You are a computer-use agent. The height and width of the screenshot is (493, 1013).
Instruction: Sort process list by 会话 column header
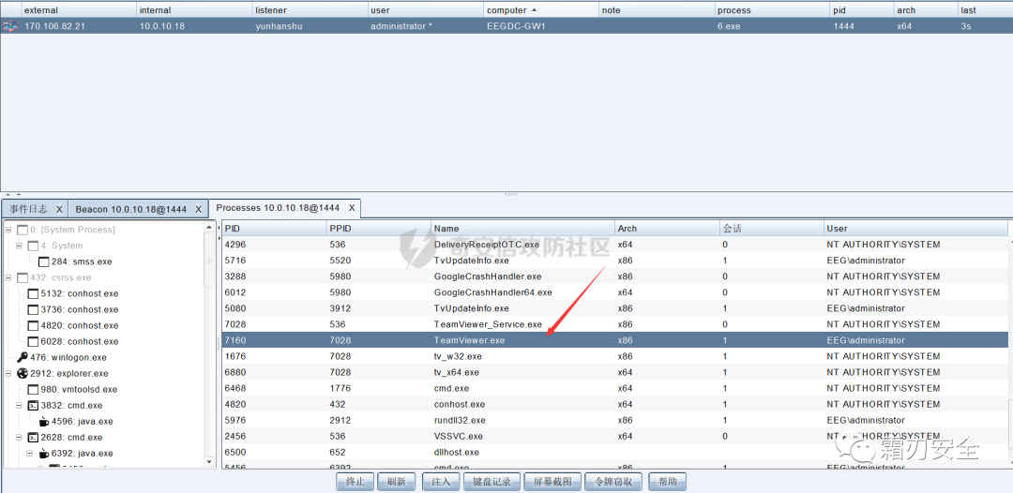click(772, 229)
